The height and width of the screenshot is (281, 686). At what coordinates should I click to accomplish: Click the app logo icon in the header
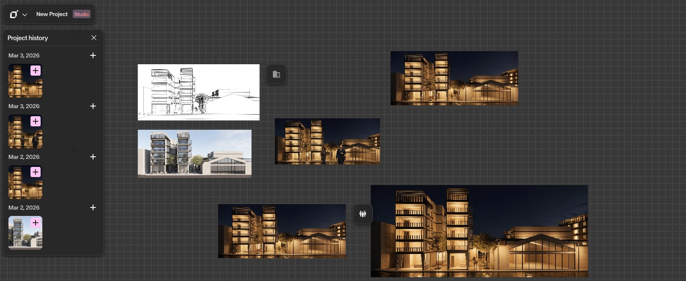click(14, 14)
